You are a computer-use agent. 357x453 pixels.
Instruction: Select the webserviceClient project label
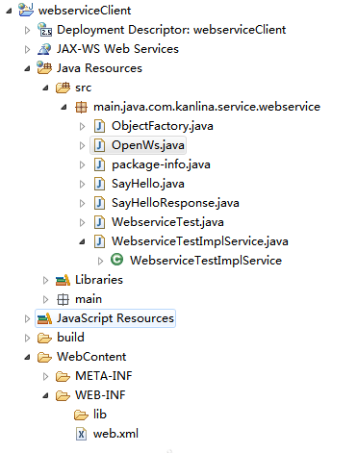click(85, 11)
